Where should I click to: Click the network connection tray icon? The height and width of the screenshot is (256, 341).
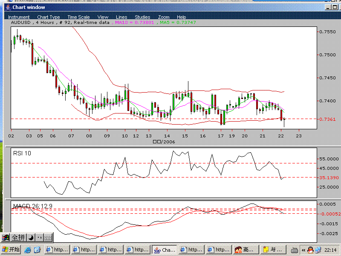coord(318,250)
